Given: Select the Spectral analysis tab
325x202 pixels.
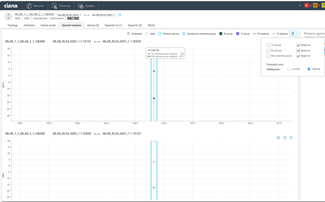Looking at the screenshot, I should tap(71, 25).
